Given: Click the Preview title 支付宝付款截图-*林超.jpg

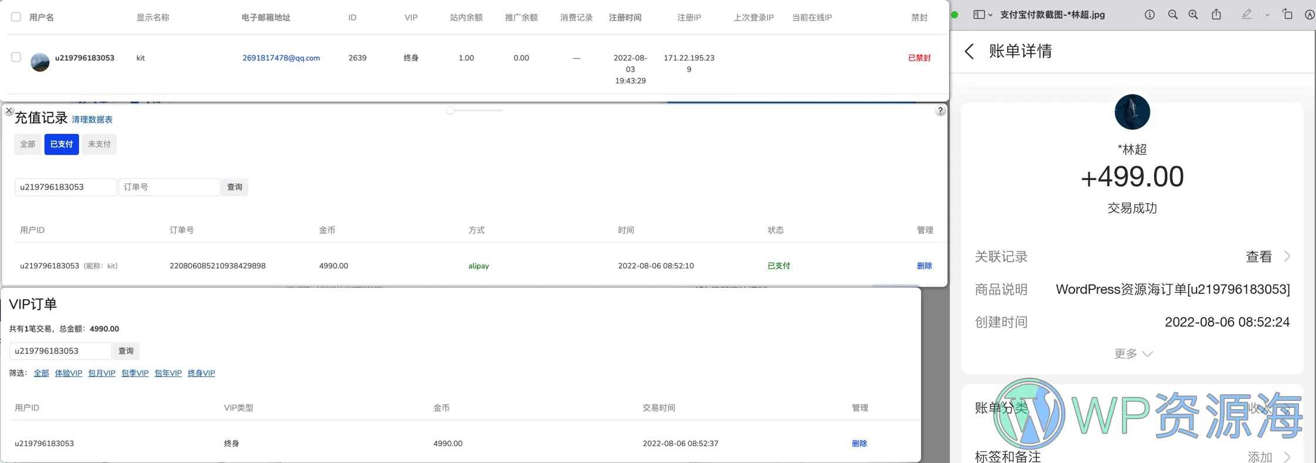Looking at the screenshot, I should point(1053,15).
